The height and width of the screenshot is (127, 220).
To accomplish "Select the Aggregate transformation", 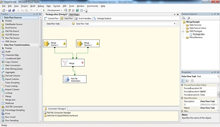I will (10, 72).
